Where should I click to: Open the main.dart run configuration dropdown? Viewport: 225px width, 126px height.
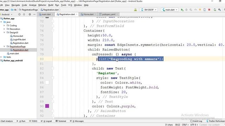click(170, 10)
